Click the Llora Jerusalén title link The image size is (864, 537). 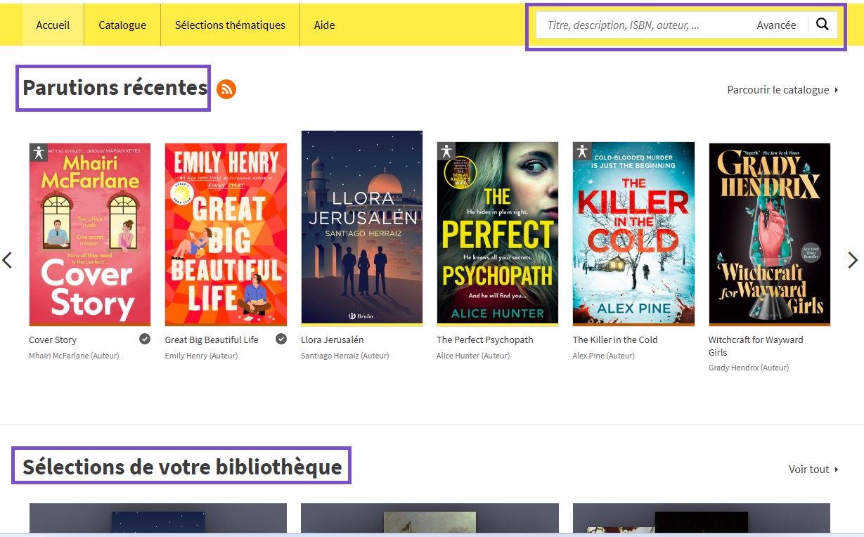click(333, 339)
